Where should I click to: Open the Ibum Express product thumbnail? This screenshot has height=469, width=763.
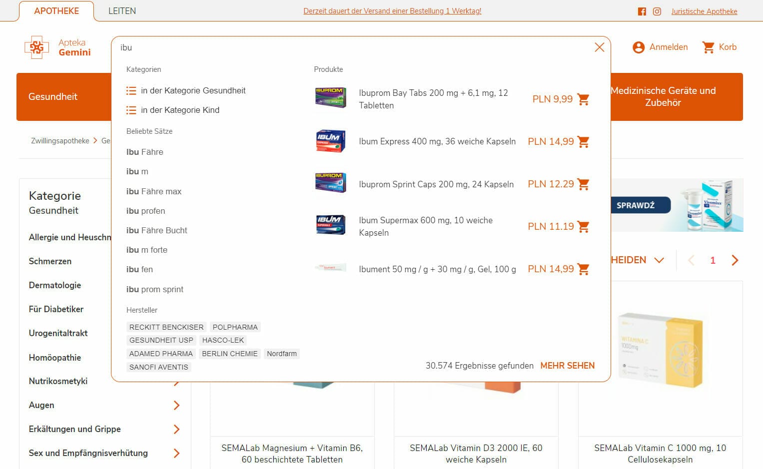pos(330,142)
